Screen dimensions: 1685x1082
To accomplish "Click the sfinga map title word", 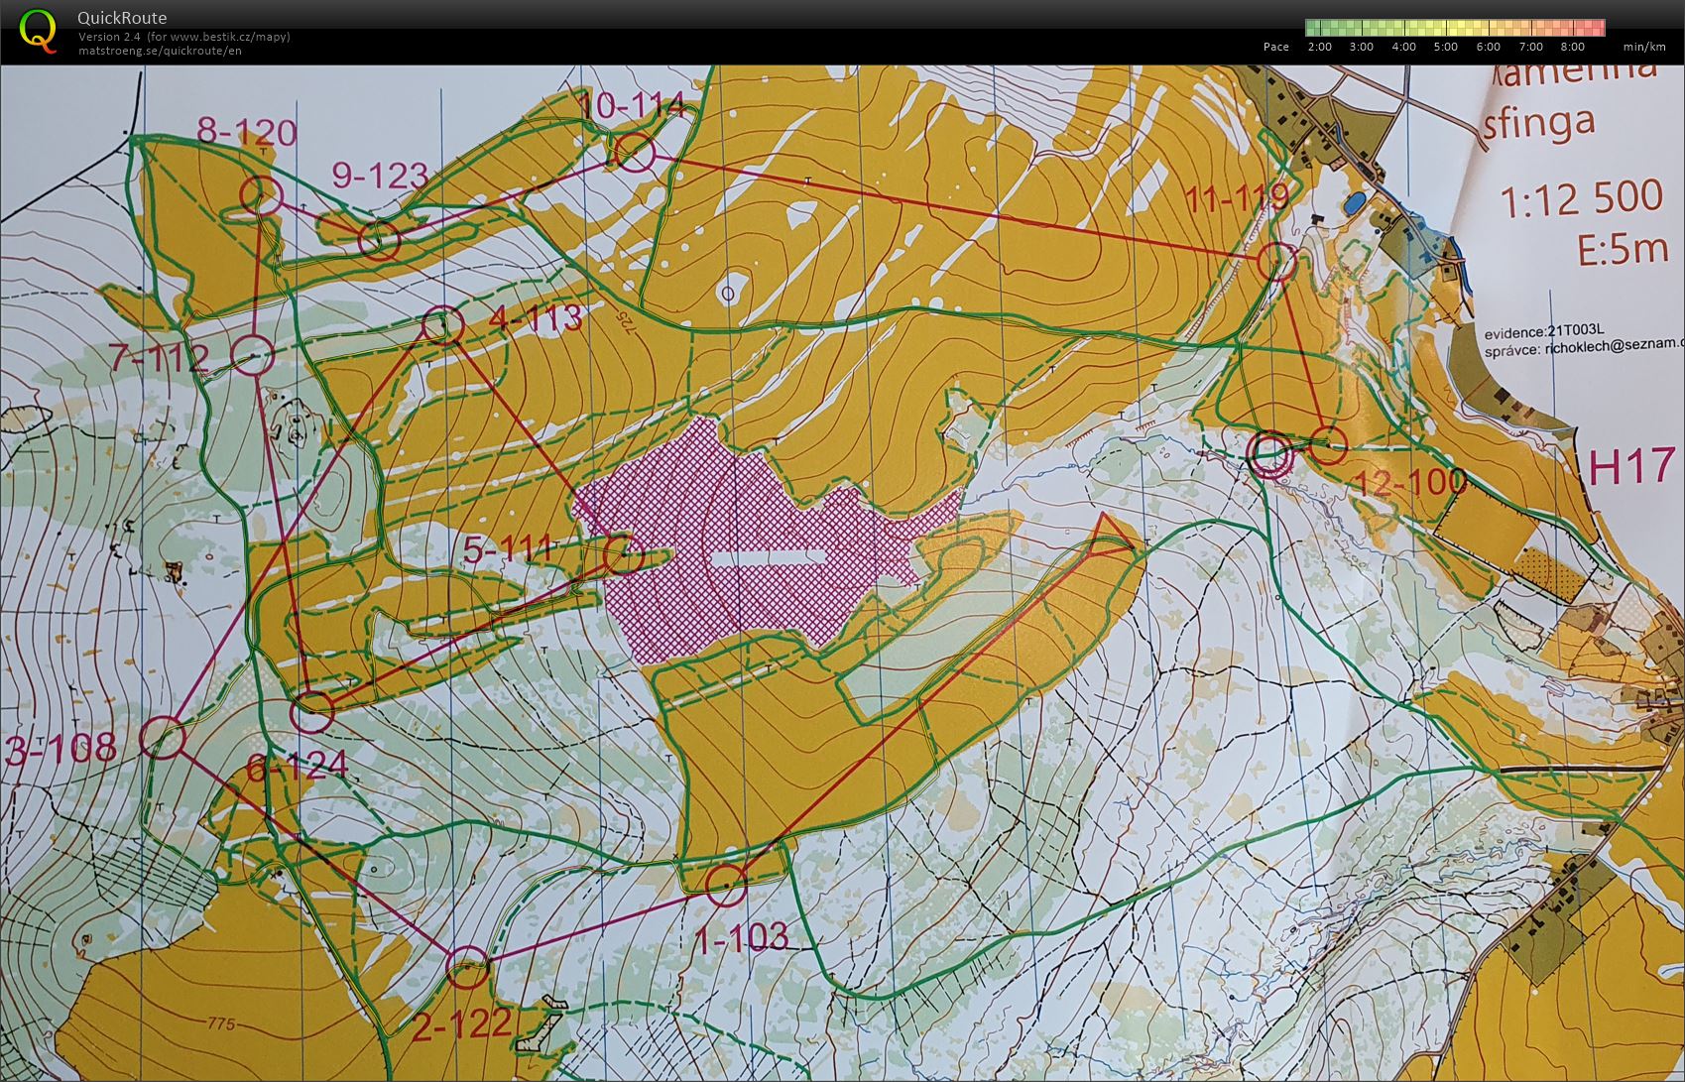I will click(1539, 124).
